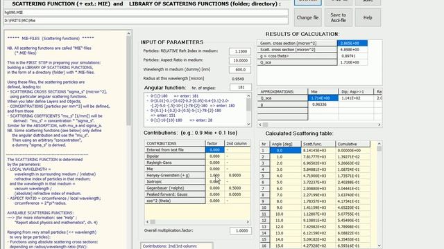Select the Angle cell 0.0 in row 1
This screenshot has height=249, width=444.
[285, 151]
